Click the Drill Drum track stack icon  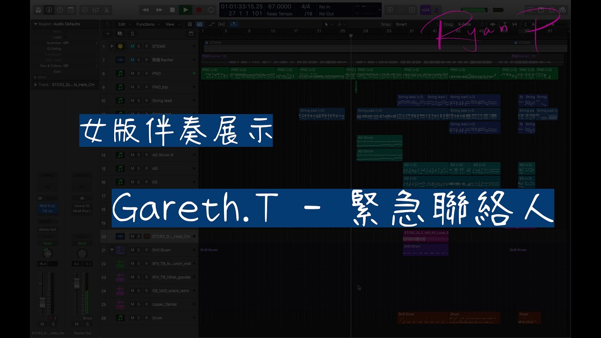[120, 250]
